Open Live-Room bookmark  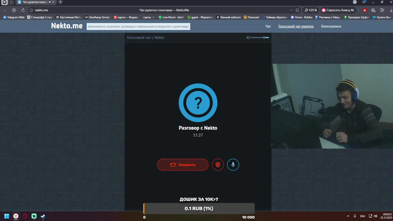coord(171,17)
